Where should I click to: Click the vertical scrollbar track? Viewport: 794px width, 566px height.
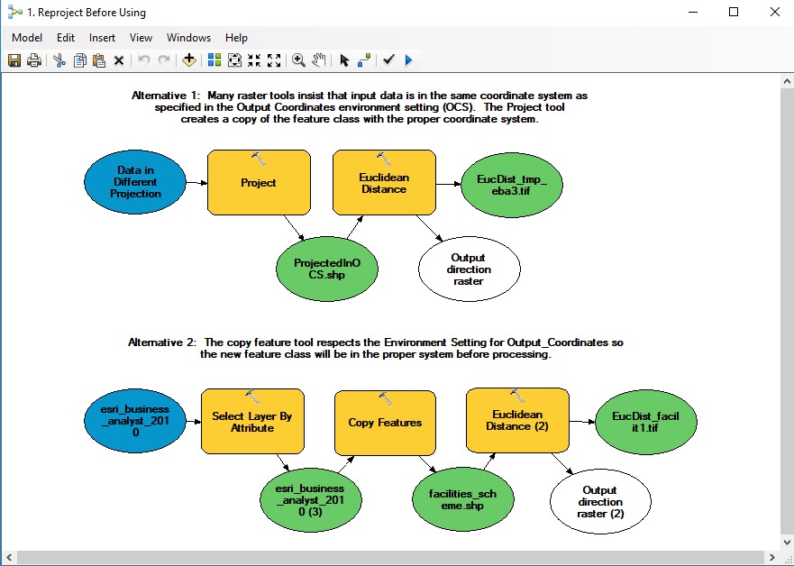click(787, 311)
